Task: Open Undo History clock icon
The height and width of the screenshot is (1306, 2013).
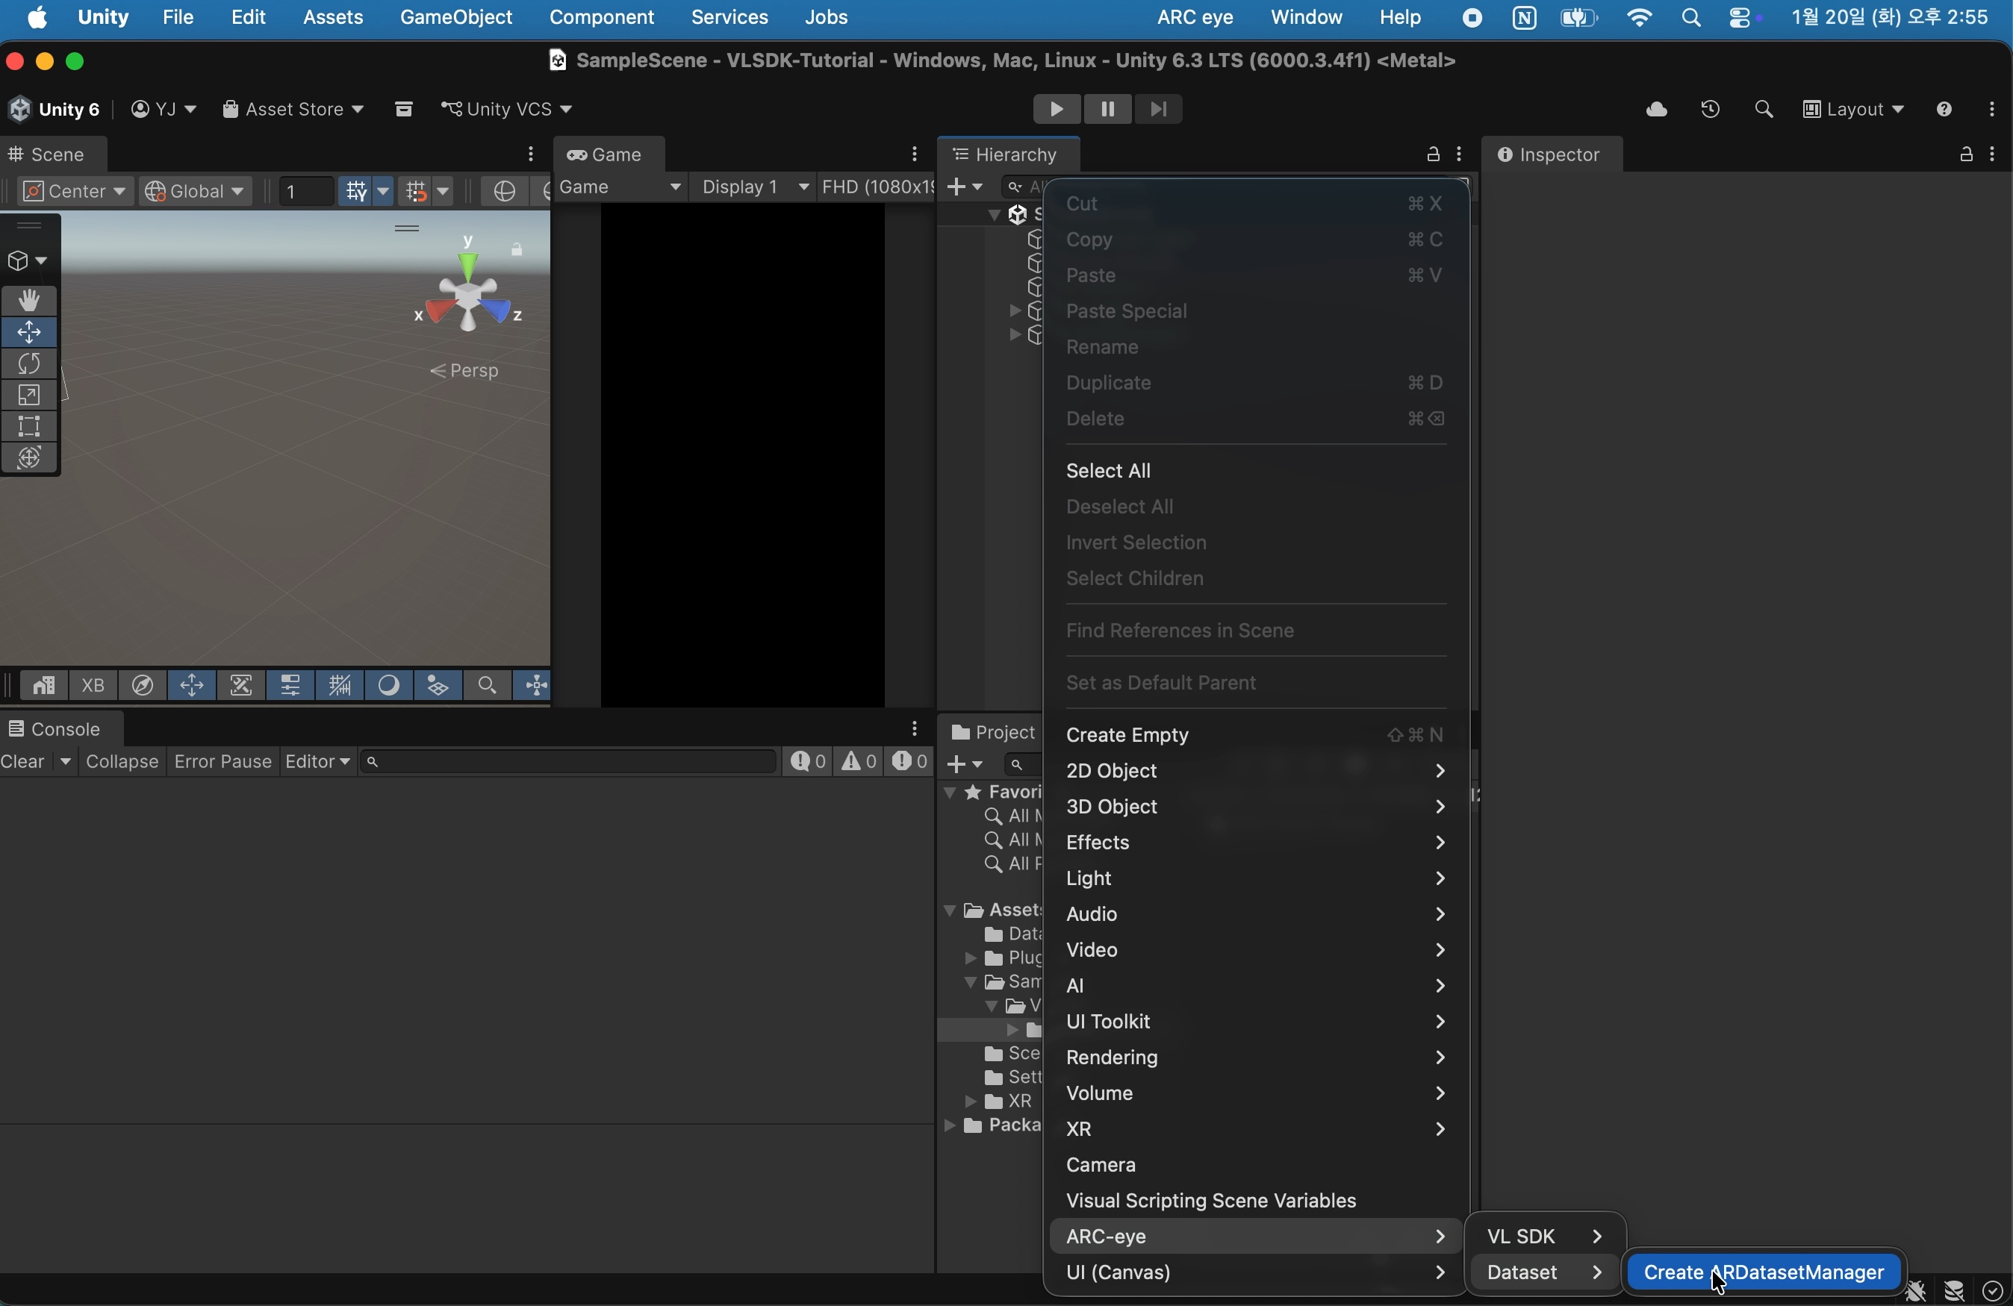Action: (x=1710, y=110)
